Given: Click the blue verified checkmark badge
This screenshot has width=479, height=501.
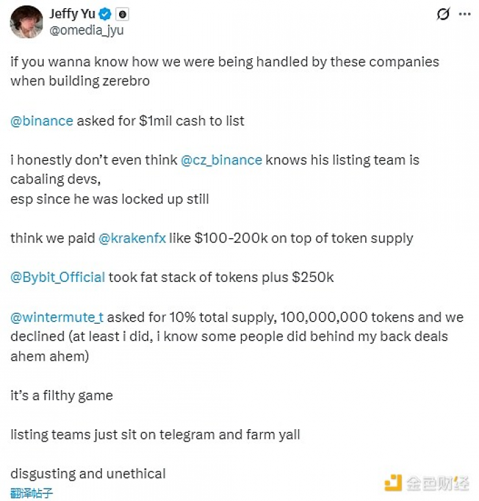Looking at the screenshot, I should pos(106,14).
